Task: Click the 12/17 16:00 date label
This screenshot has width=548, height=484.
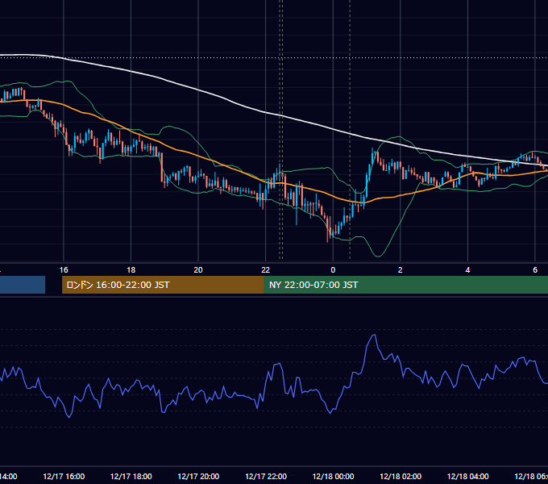Action: click(x=64, y=476)
